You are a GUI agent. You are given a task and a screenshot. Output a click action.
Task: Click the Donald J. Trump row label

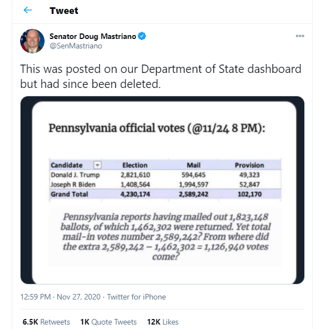(x=75, y=175)
